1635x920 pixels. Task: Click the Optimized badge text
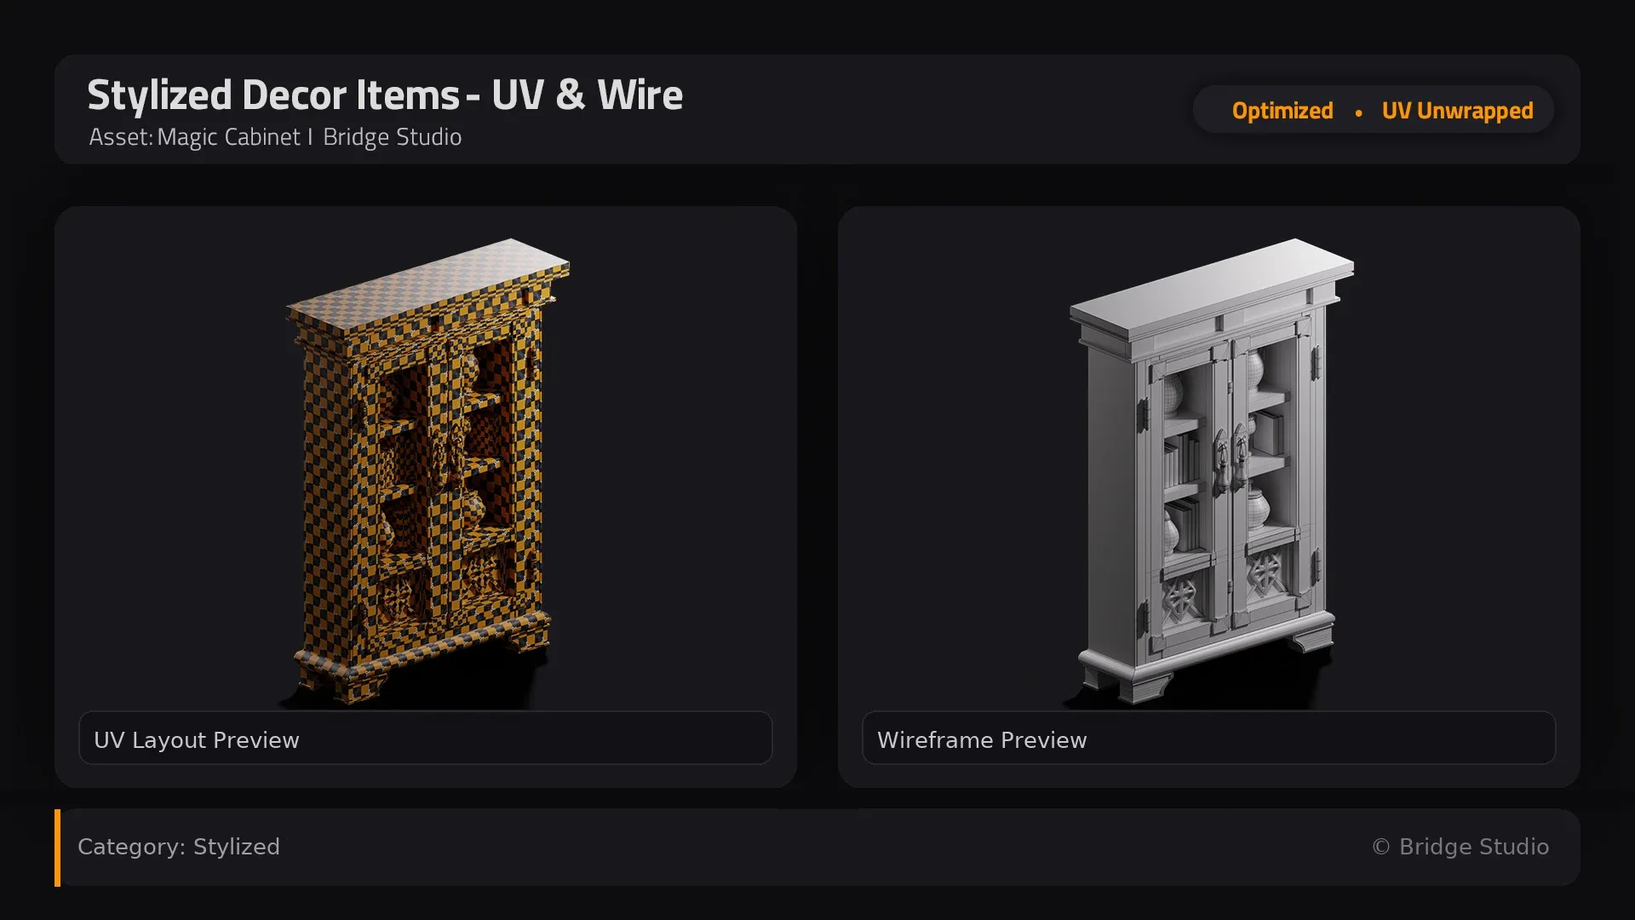point(1282,111)
